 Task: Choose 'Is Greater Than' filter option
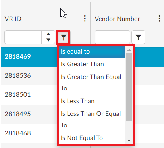tap(92, 64)
